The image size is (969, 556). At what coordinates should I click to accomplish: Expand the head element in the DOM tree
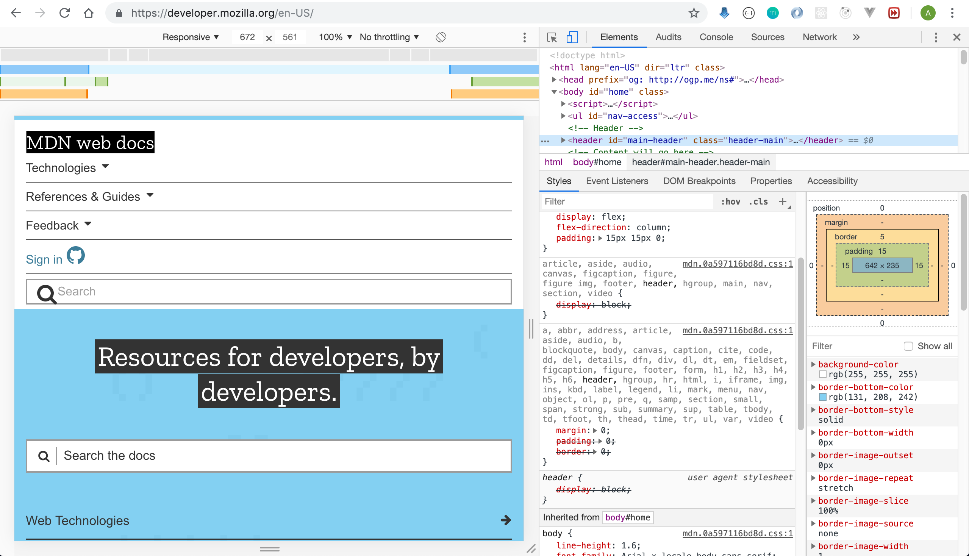click(x=554, y=80)
